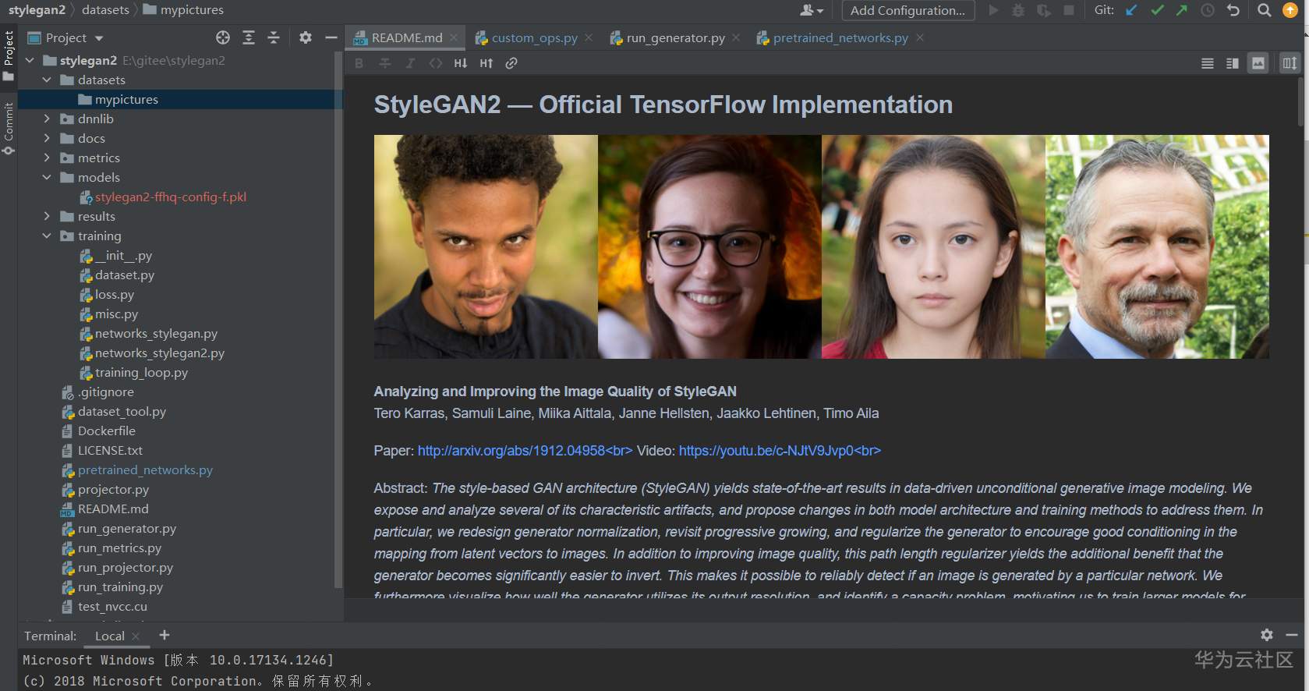Toggle strikethrough formatting in Markdown toolbar

pos(385,63)
